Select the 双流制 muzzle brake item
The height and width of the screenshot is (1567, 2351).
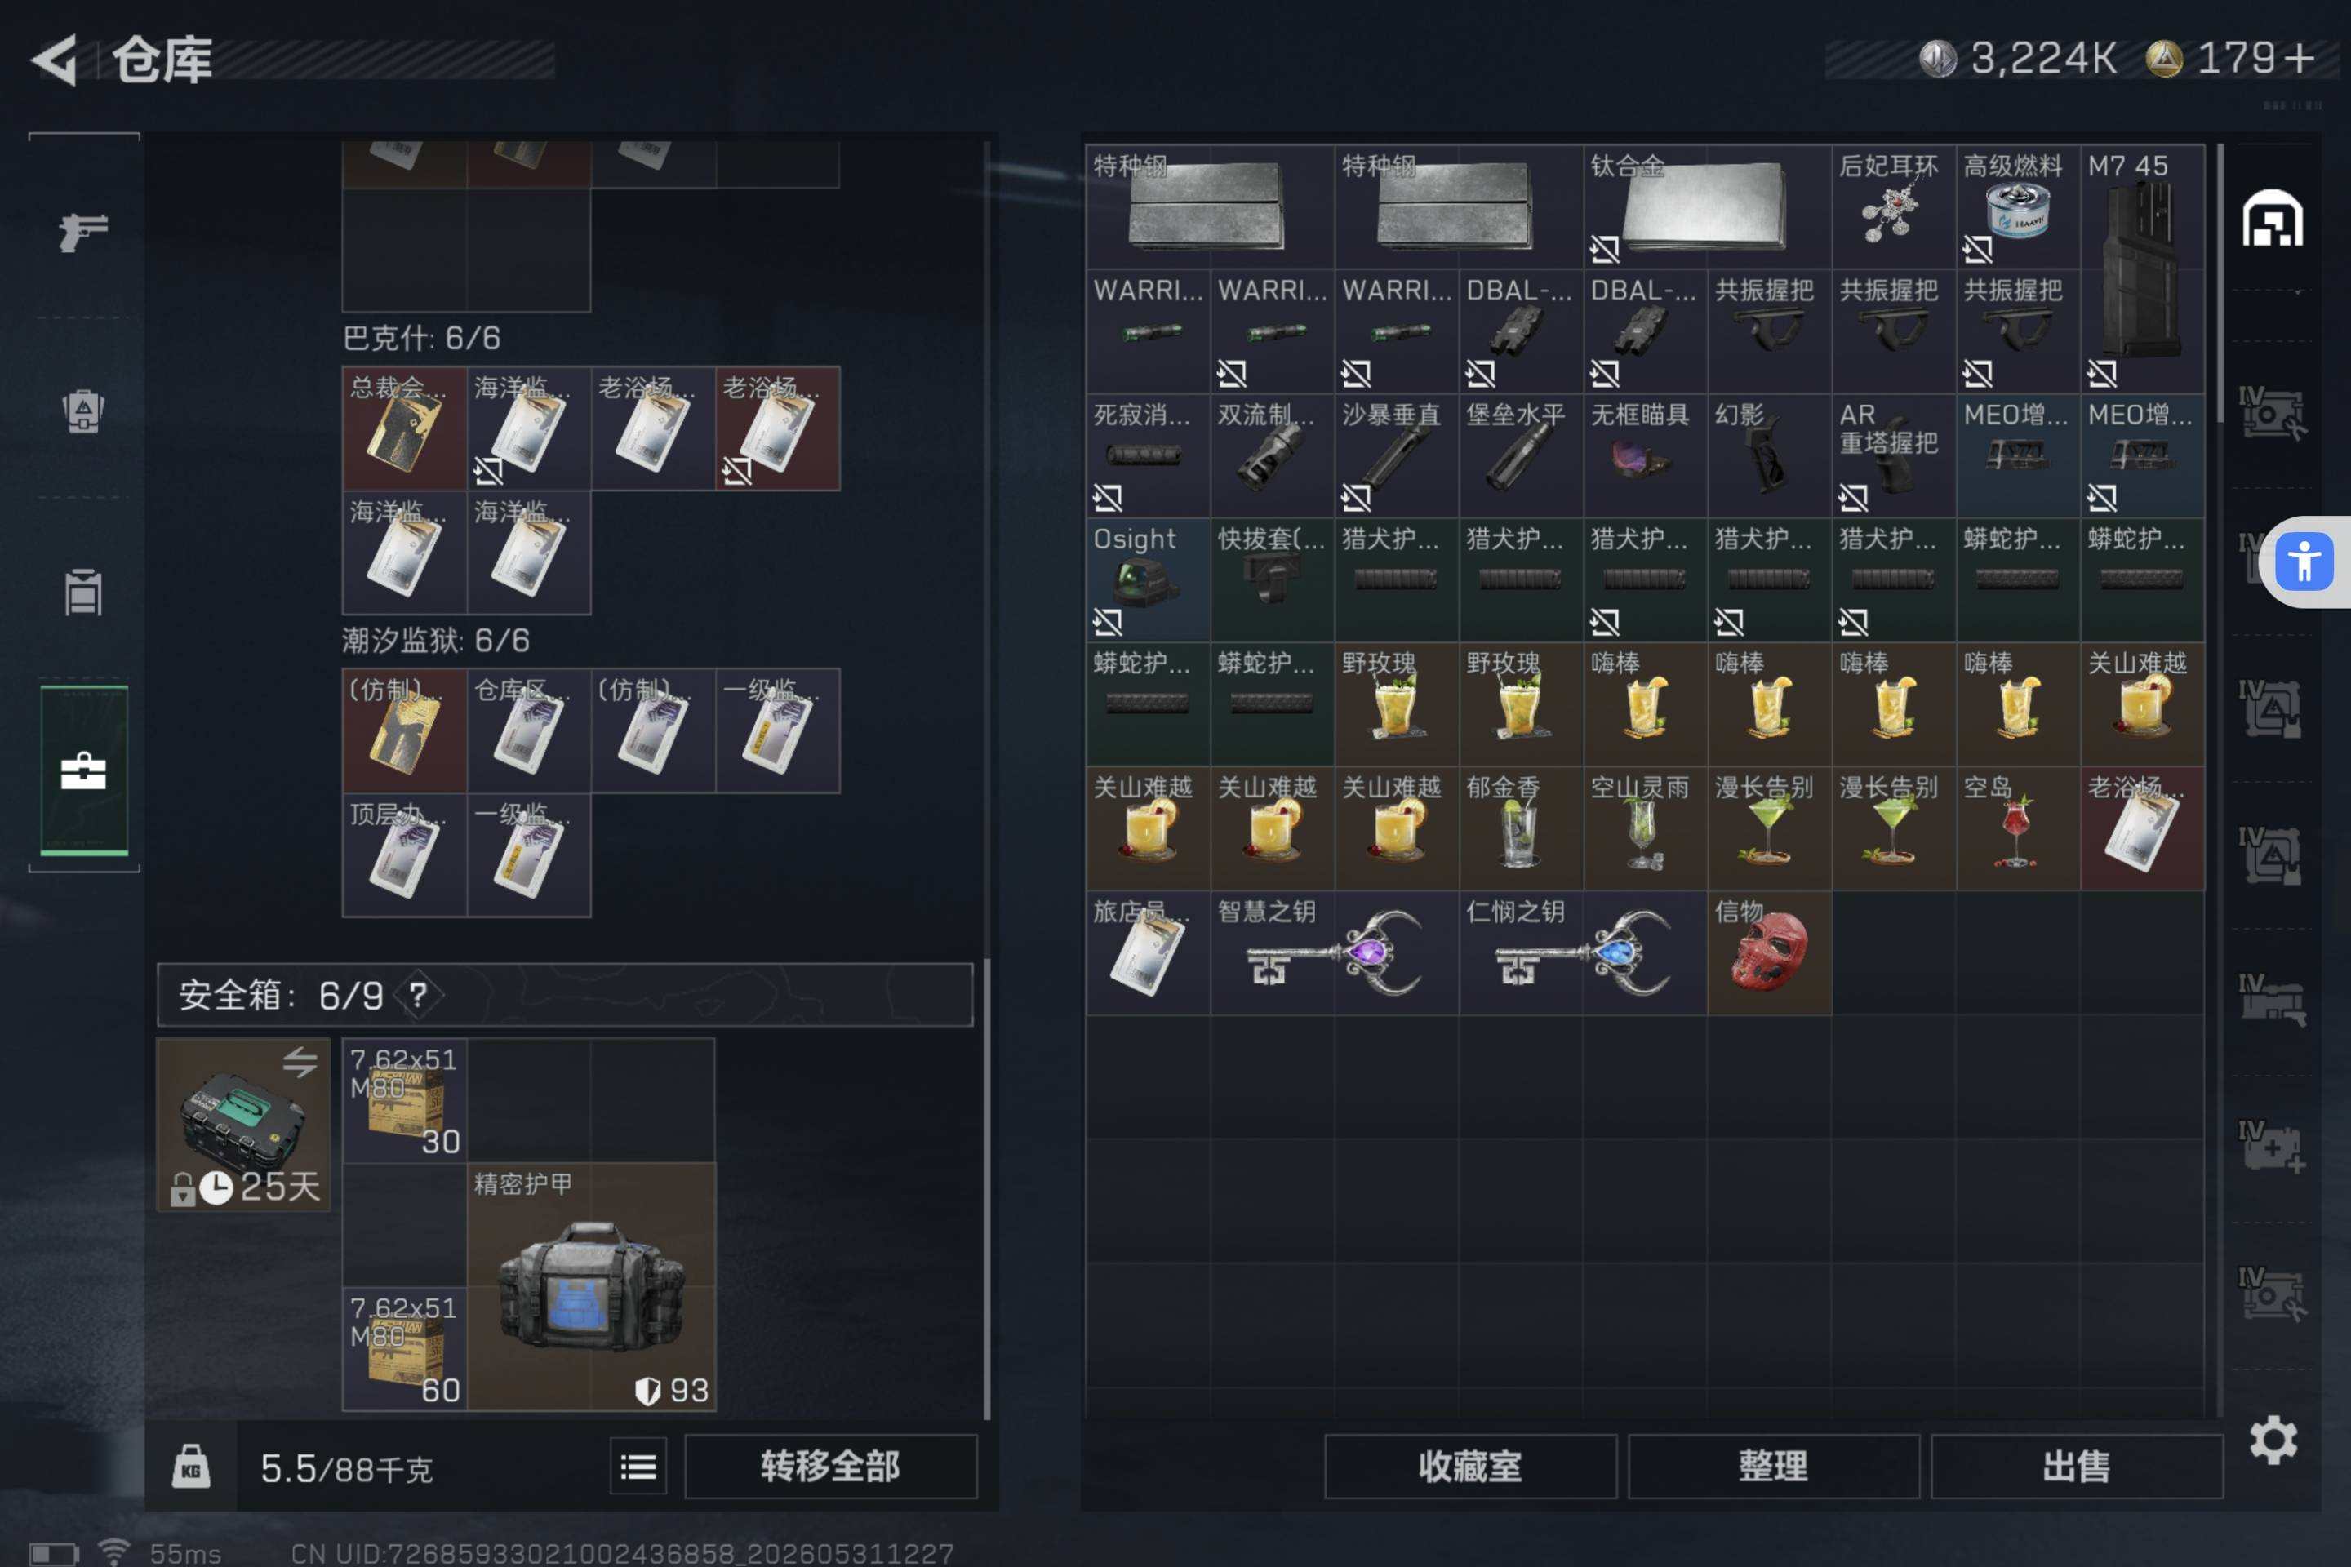(x=1273, y=455)
